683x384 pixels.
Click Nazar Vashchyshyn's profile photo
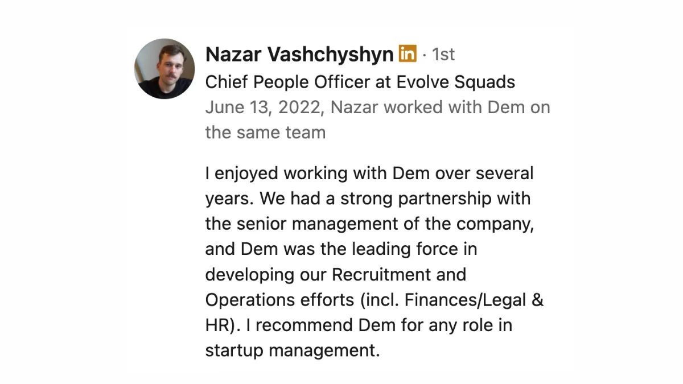coord(164,69)
